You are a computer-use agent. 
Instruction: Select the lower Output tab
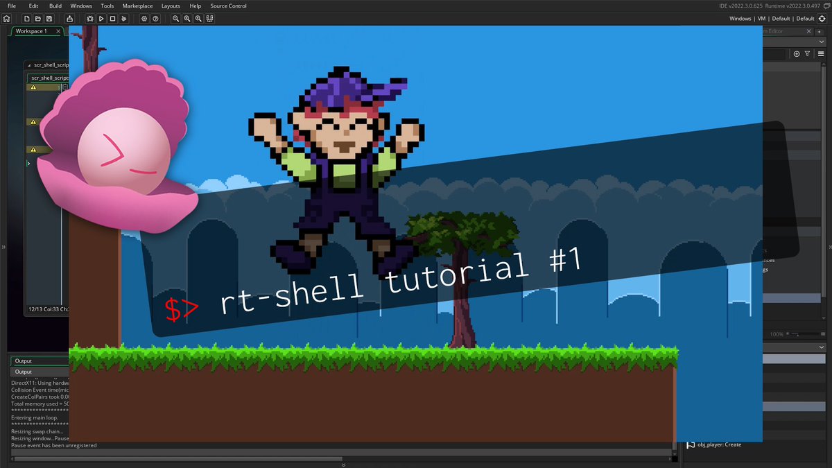tap(39, 372)
